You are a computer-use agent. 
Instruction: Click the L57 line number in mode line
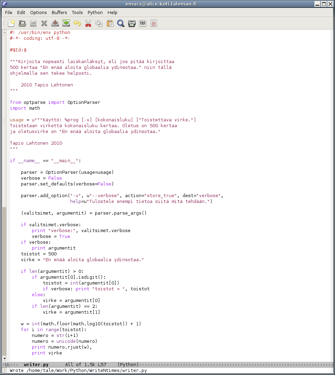[102, 364]
